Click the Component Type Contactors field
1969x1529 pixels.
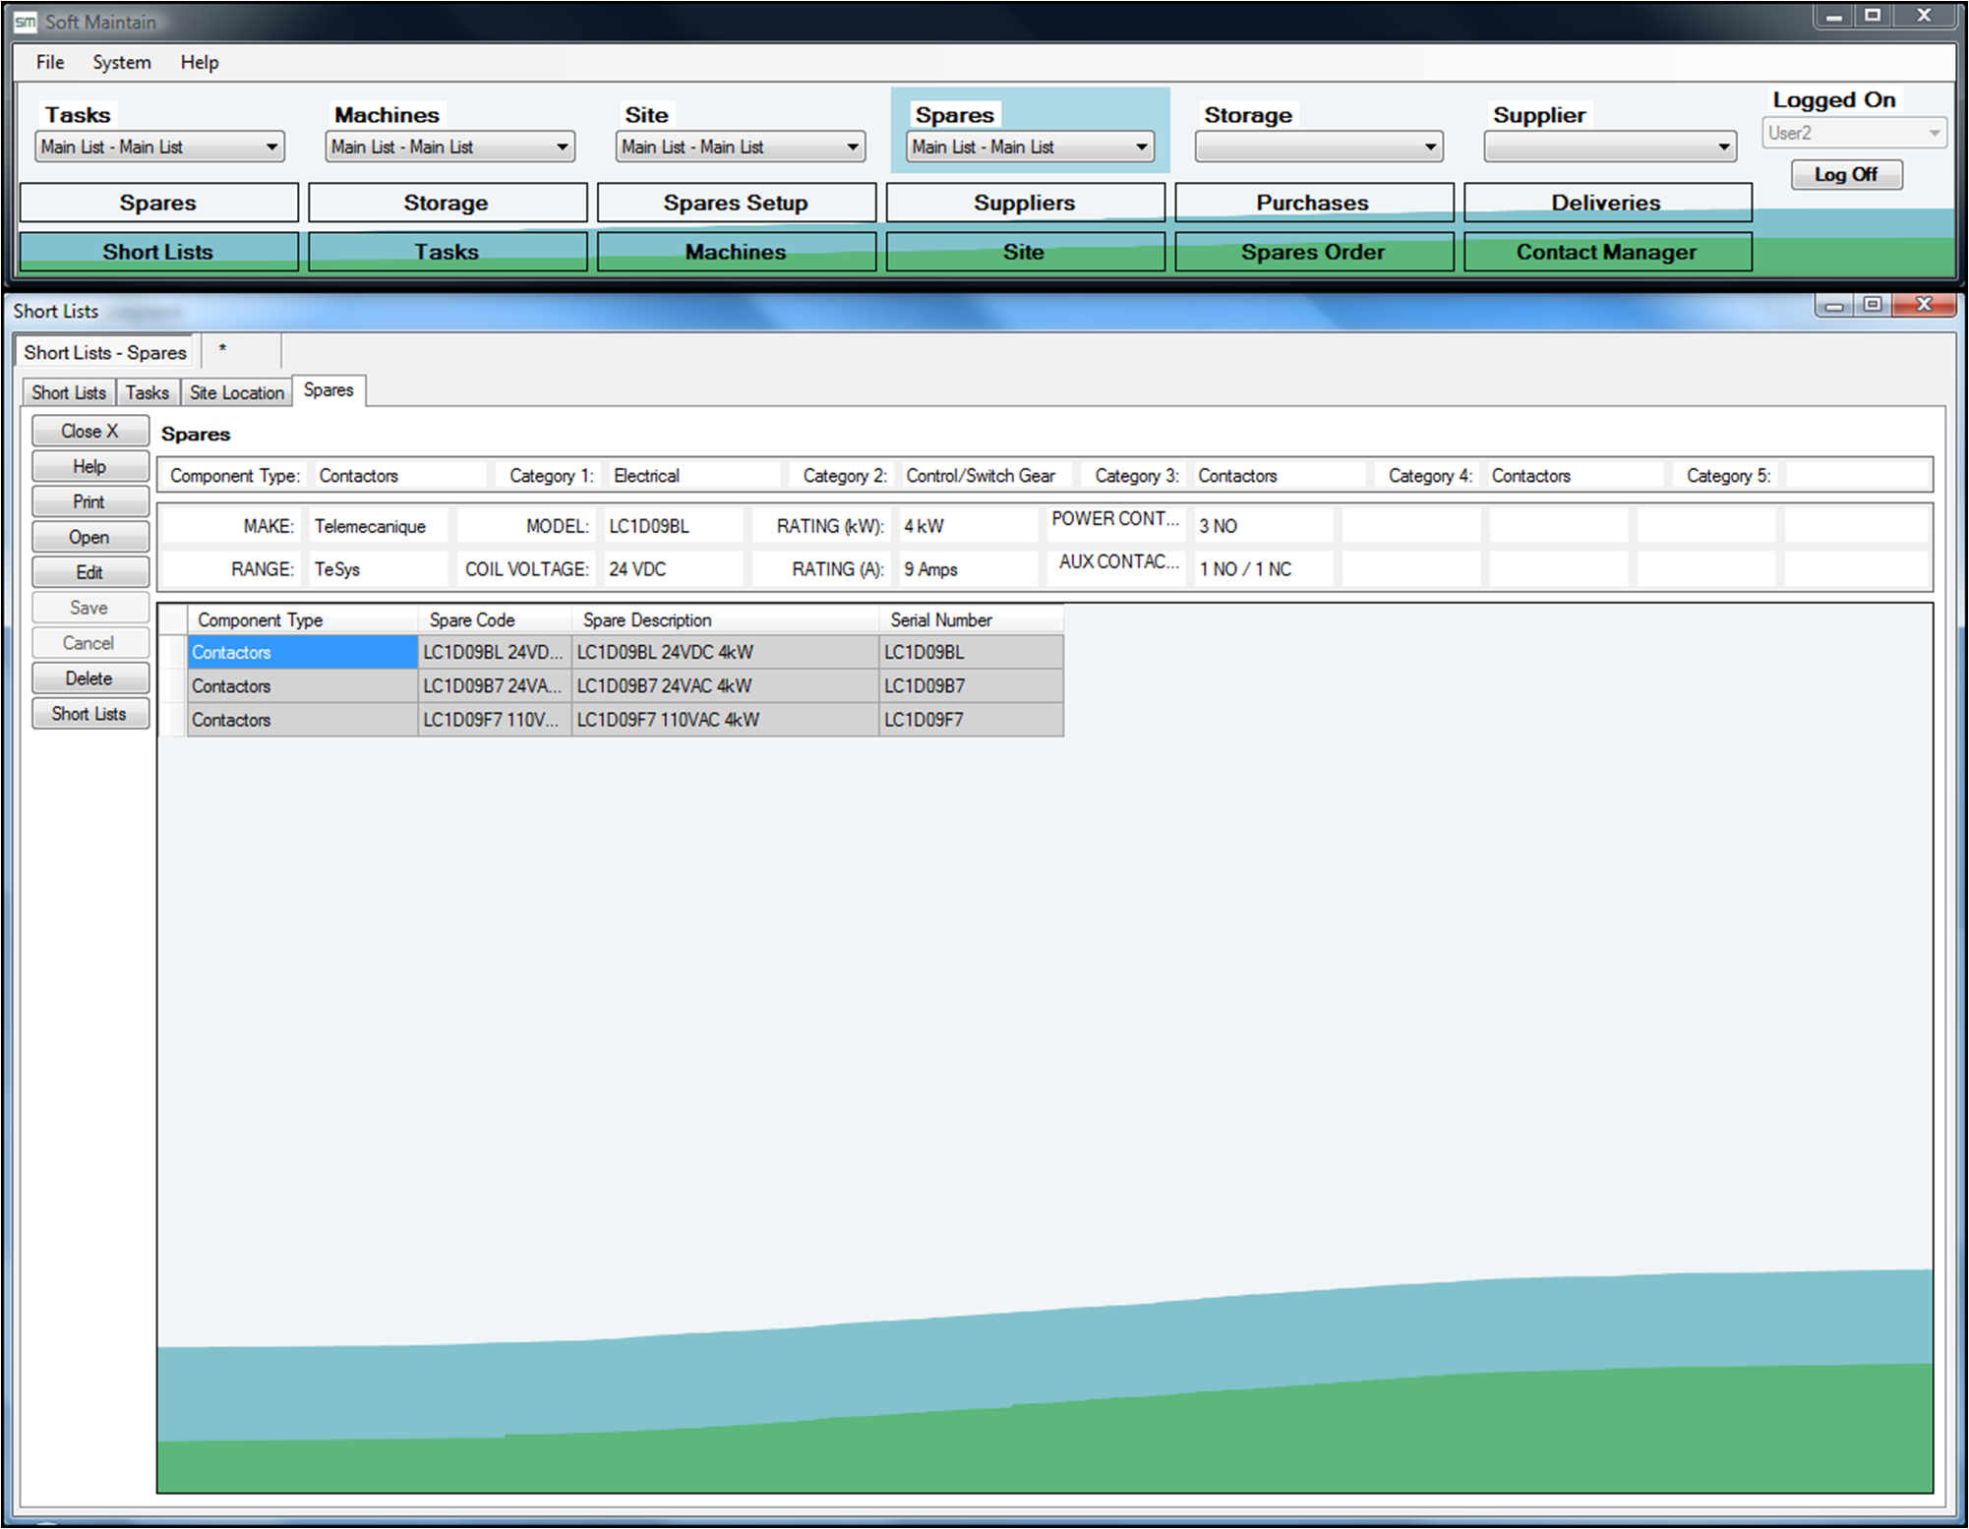pos(399,476)
